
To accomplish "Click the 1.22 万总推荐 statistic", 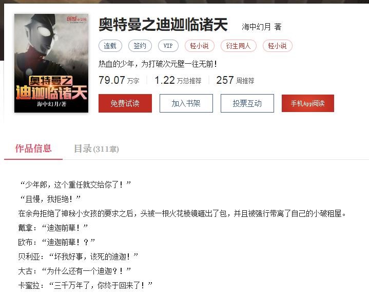I will point(178,80).
